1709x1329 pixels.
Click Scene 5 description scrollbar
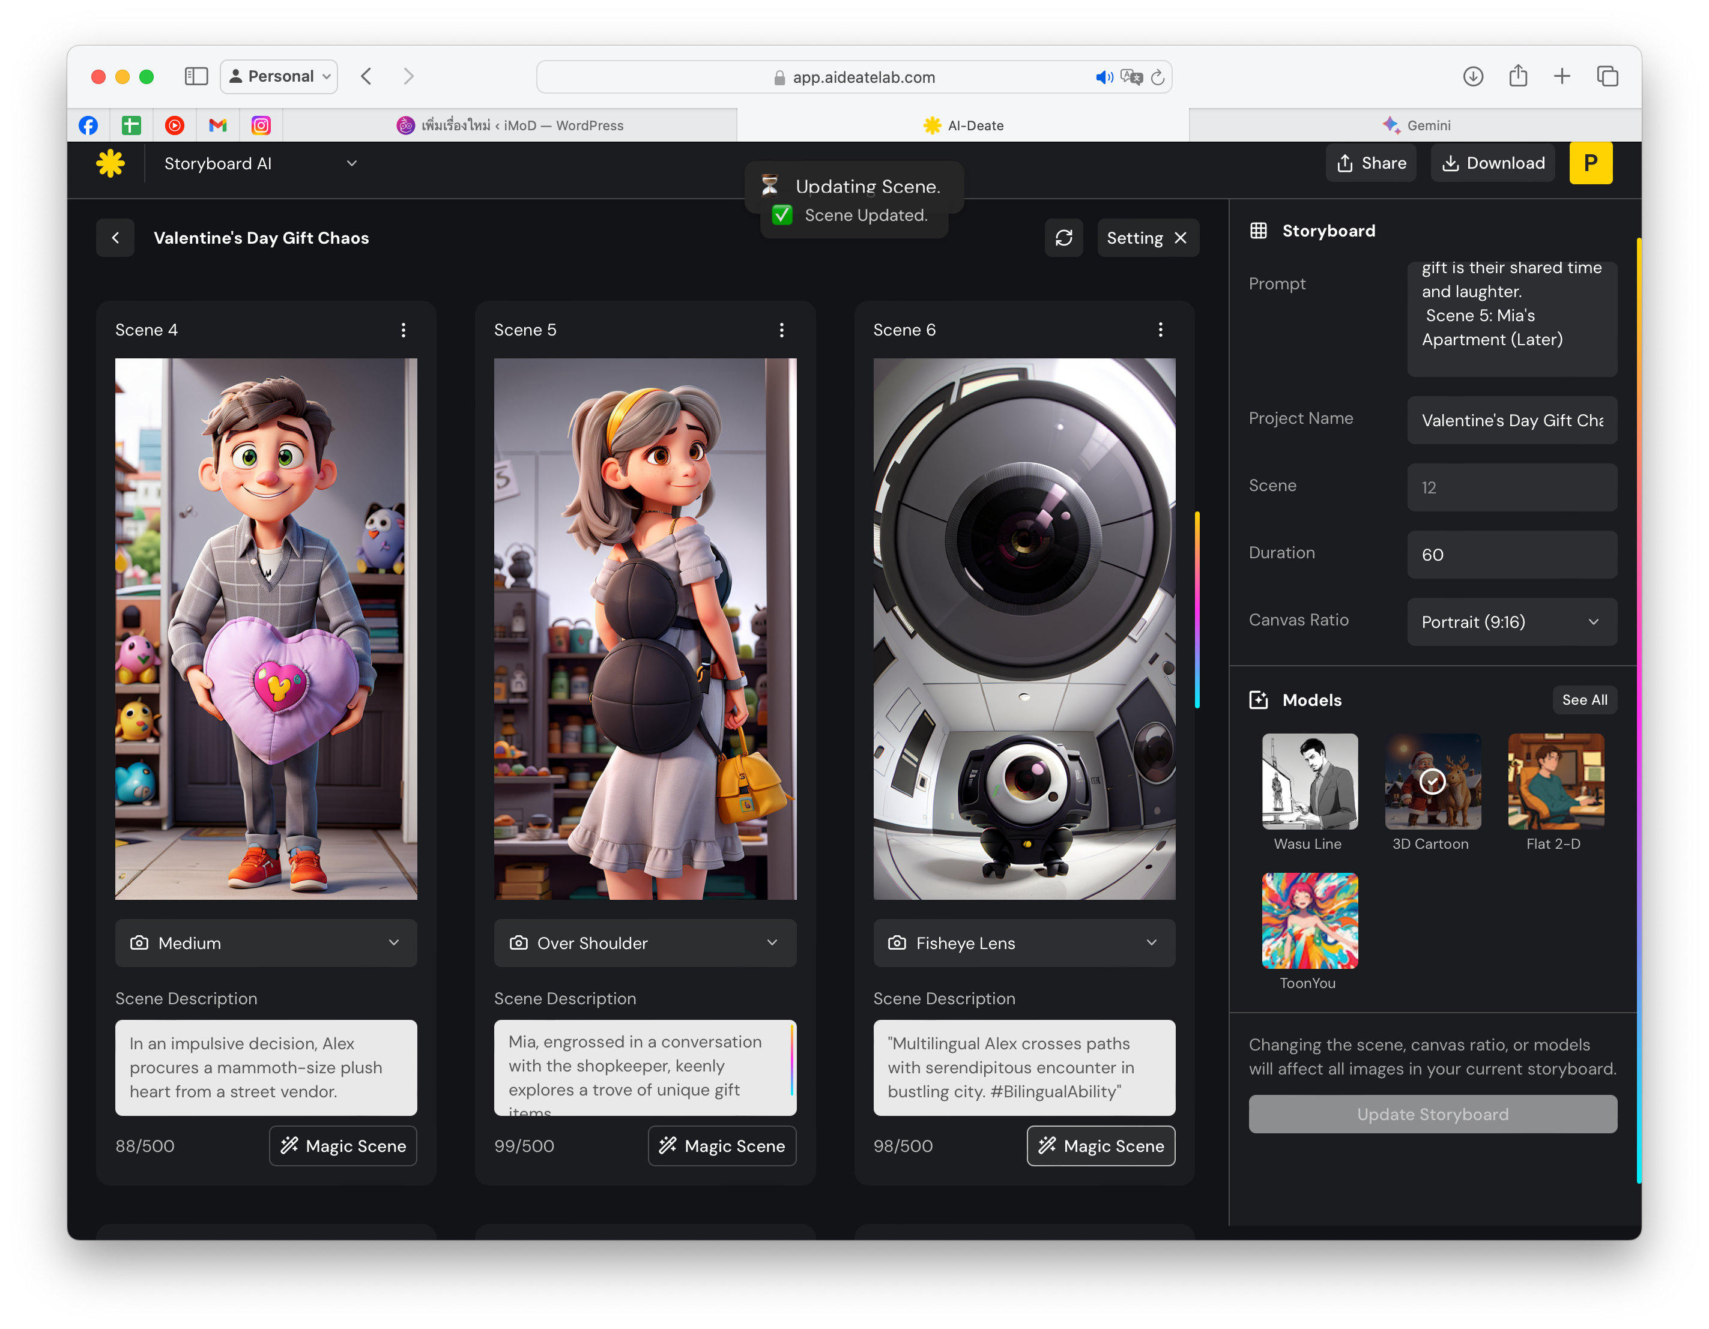click(792, 1061)
